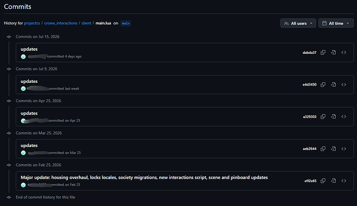Open the Major update housing overhaul commit
The height and width of the screenshot is (206, 357).
coord(144,178)
